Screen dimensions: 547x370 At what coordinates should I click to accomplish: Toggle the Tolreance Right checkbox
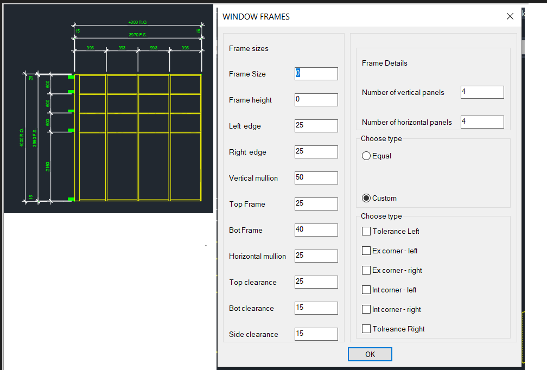point(366,329)
